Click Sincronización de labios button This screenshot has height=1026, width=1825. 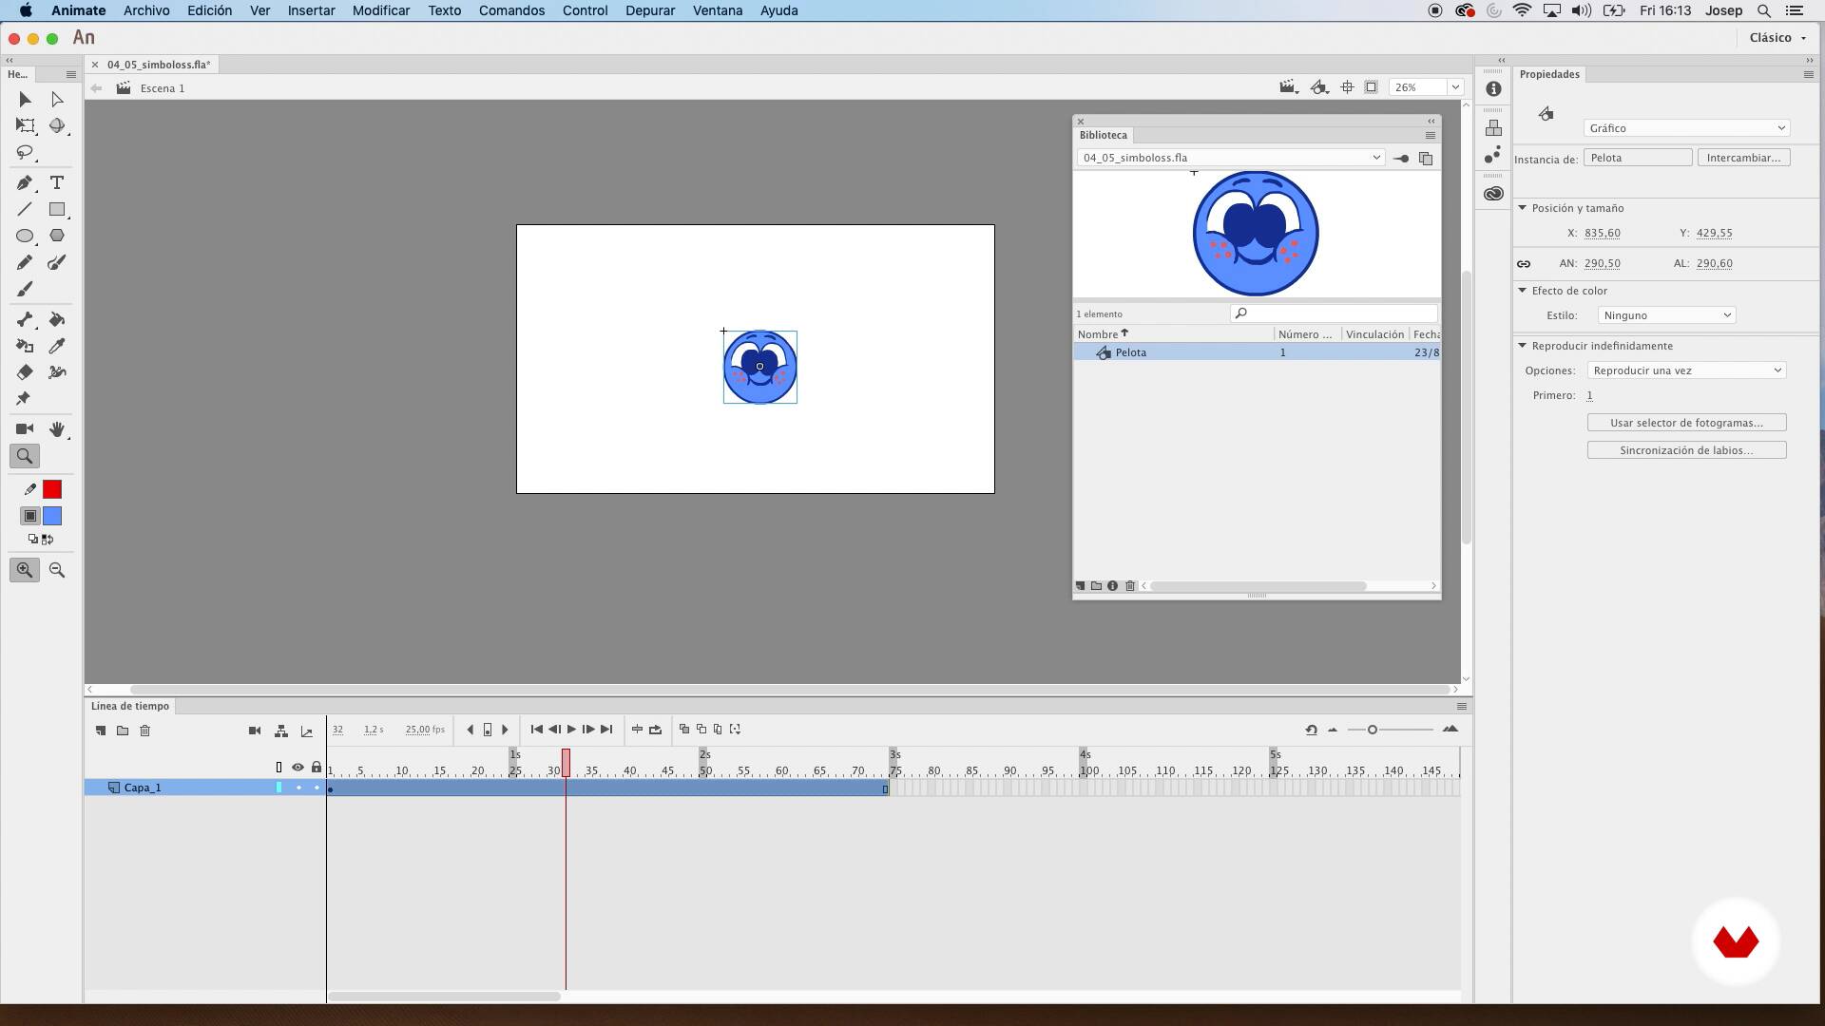[1686, 450]
